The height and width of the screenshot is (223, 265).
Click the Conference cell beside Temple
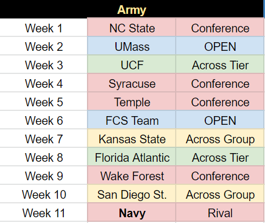(x=220, y=101)
